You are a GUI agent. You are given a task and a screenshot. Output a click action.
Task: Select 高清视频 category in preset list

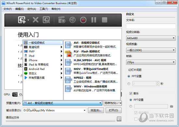43,47
